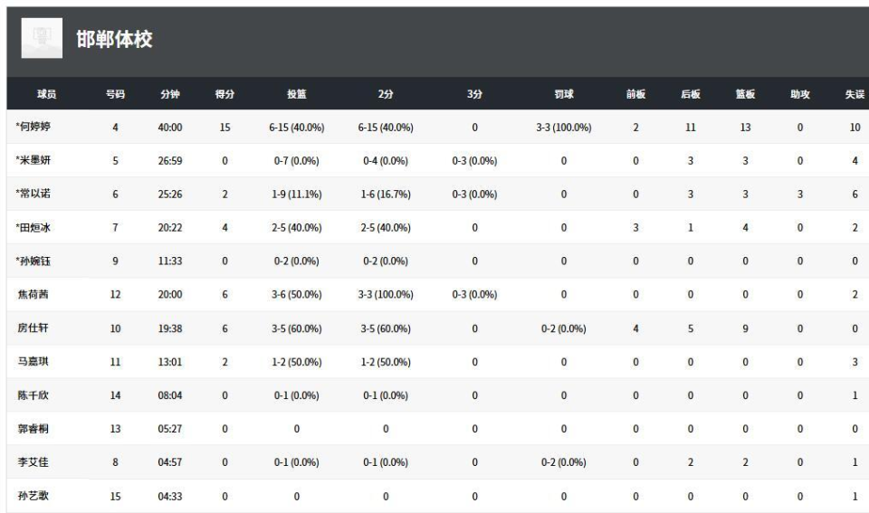Image resolution: width=869 pixels, height=513 pixels.
Task: Sort table by 分钟 column header
Action: point(170,94)
